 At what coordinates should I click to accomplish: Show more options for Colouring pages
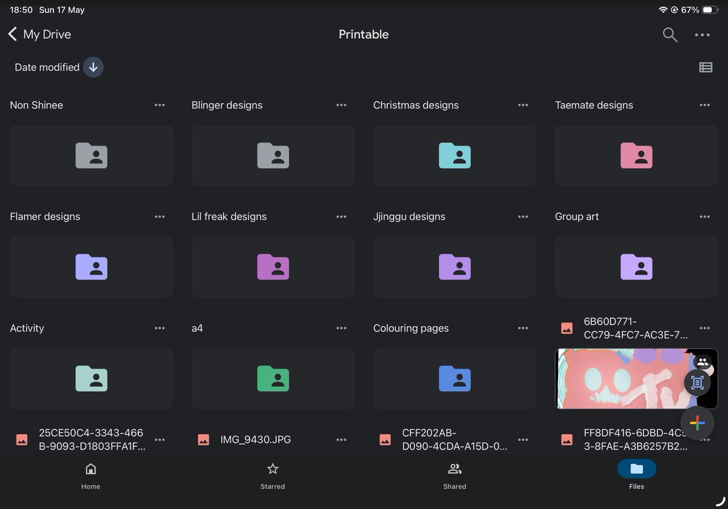point(523,328)
